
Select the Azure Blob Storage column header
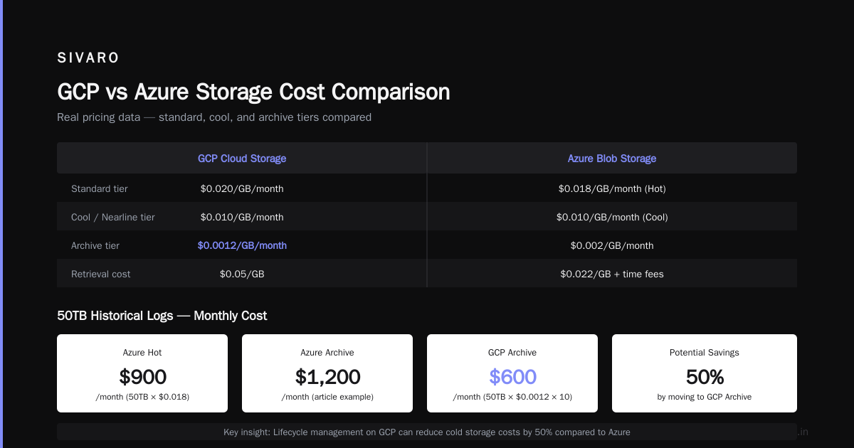point(612,159)
